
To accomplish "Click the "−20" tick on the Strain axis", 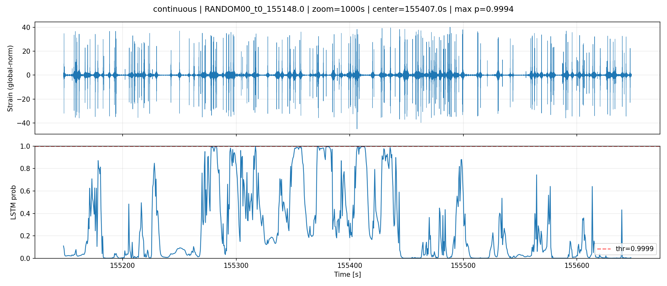I will pos(24,99).
